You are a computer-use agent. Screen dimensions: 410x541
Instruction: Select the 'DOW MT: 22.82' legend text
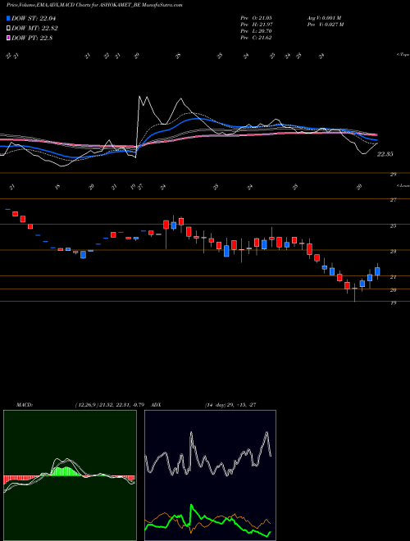click(x=34, y=29)
